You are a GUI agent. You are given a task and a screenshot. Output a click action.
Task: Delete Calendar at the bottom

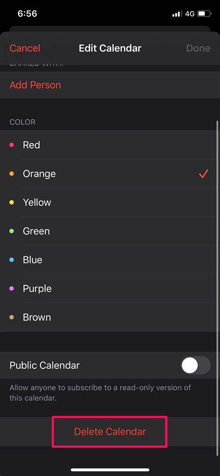(x=110, y=431)
